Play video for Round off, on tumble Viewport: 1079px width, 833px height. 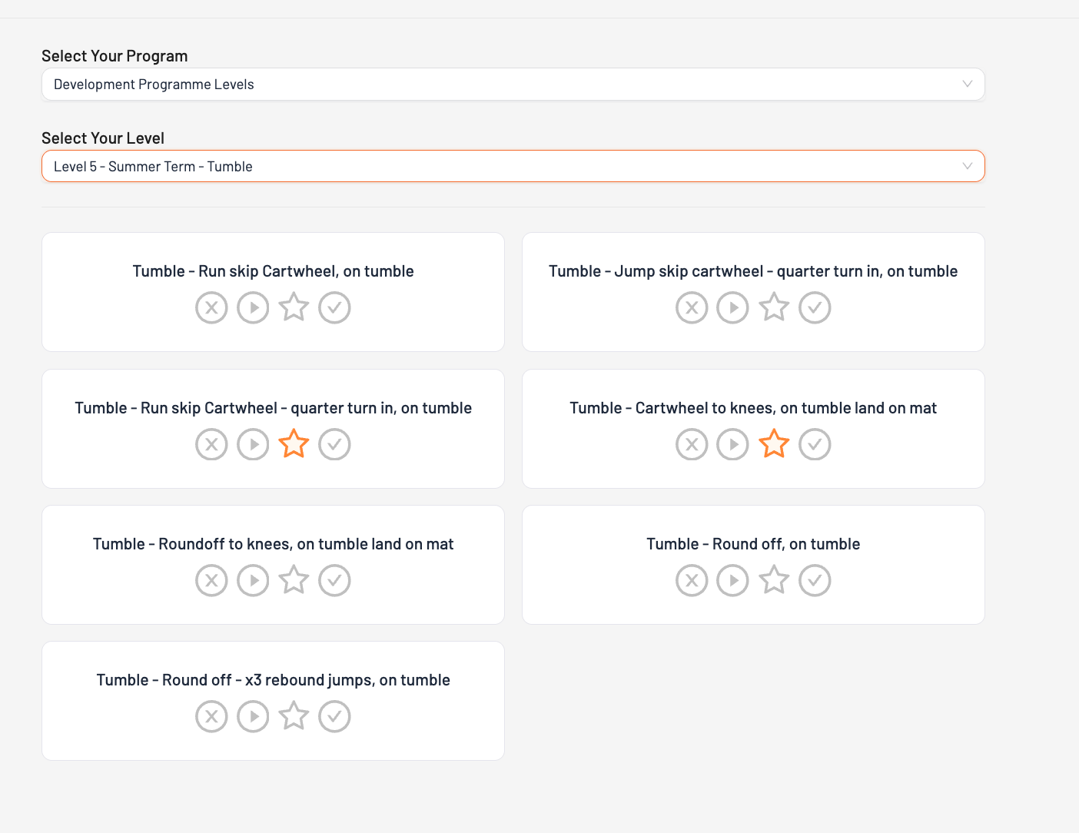click(732, 580)
